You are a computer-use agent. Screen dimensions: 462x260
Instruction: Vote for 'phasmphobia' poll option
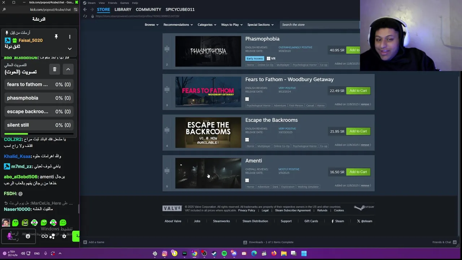pyautogui.click(x=39, y=98)
